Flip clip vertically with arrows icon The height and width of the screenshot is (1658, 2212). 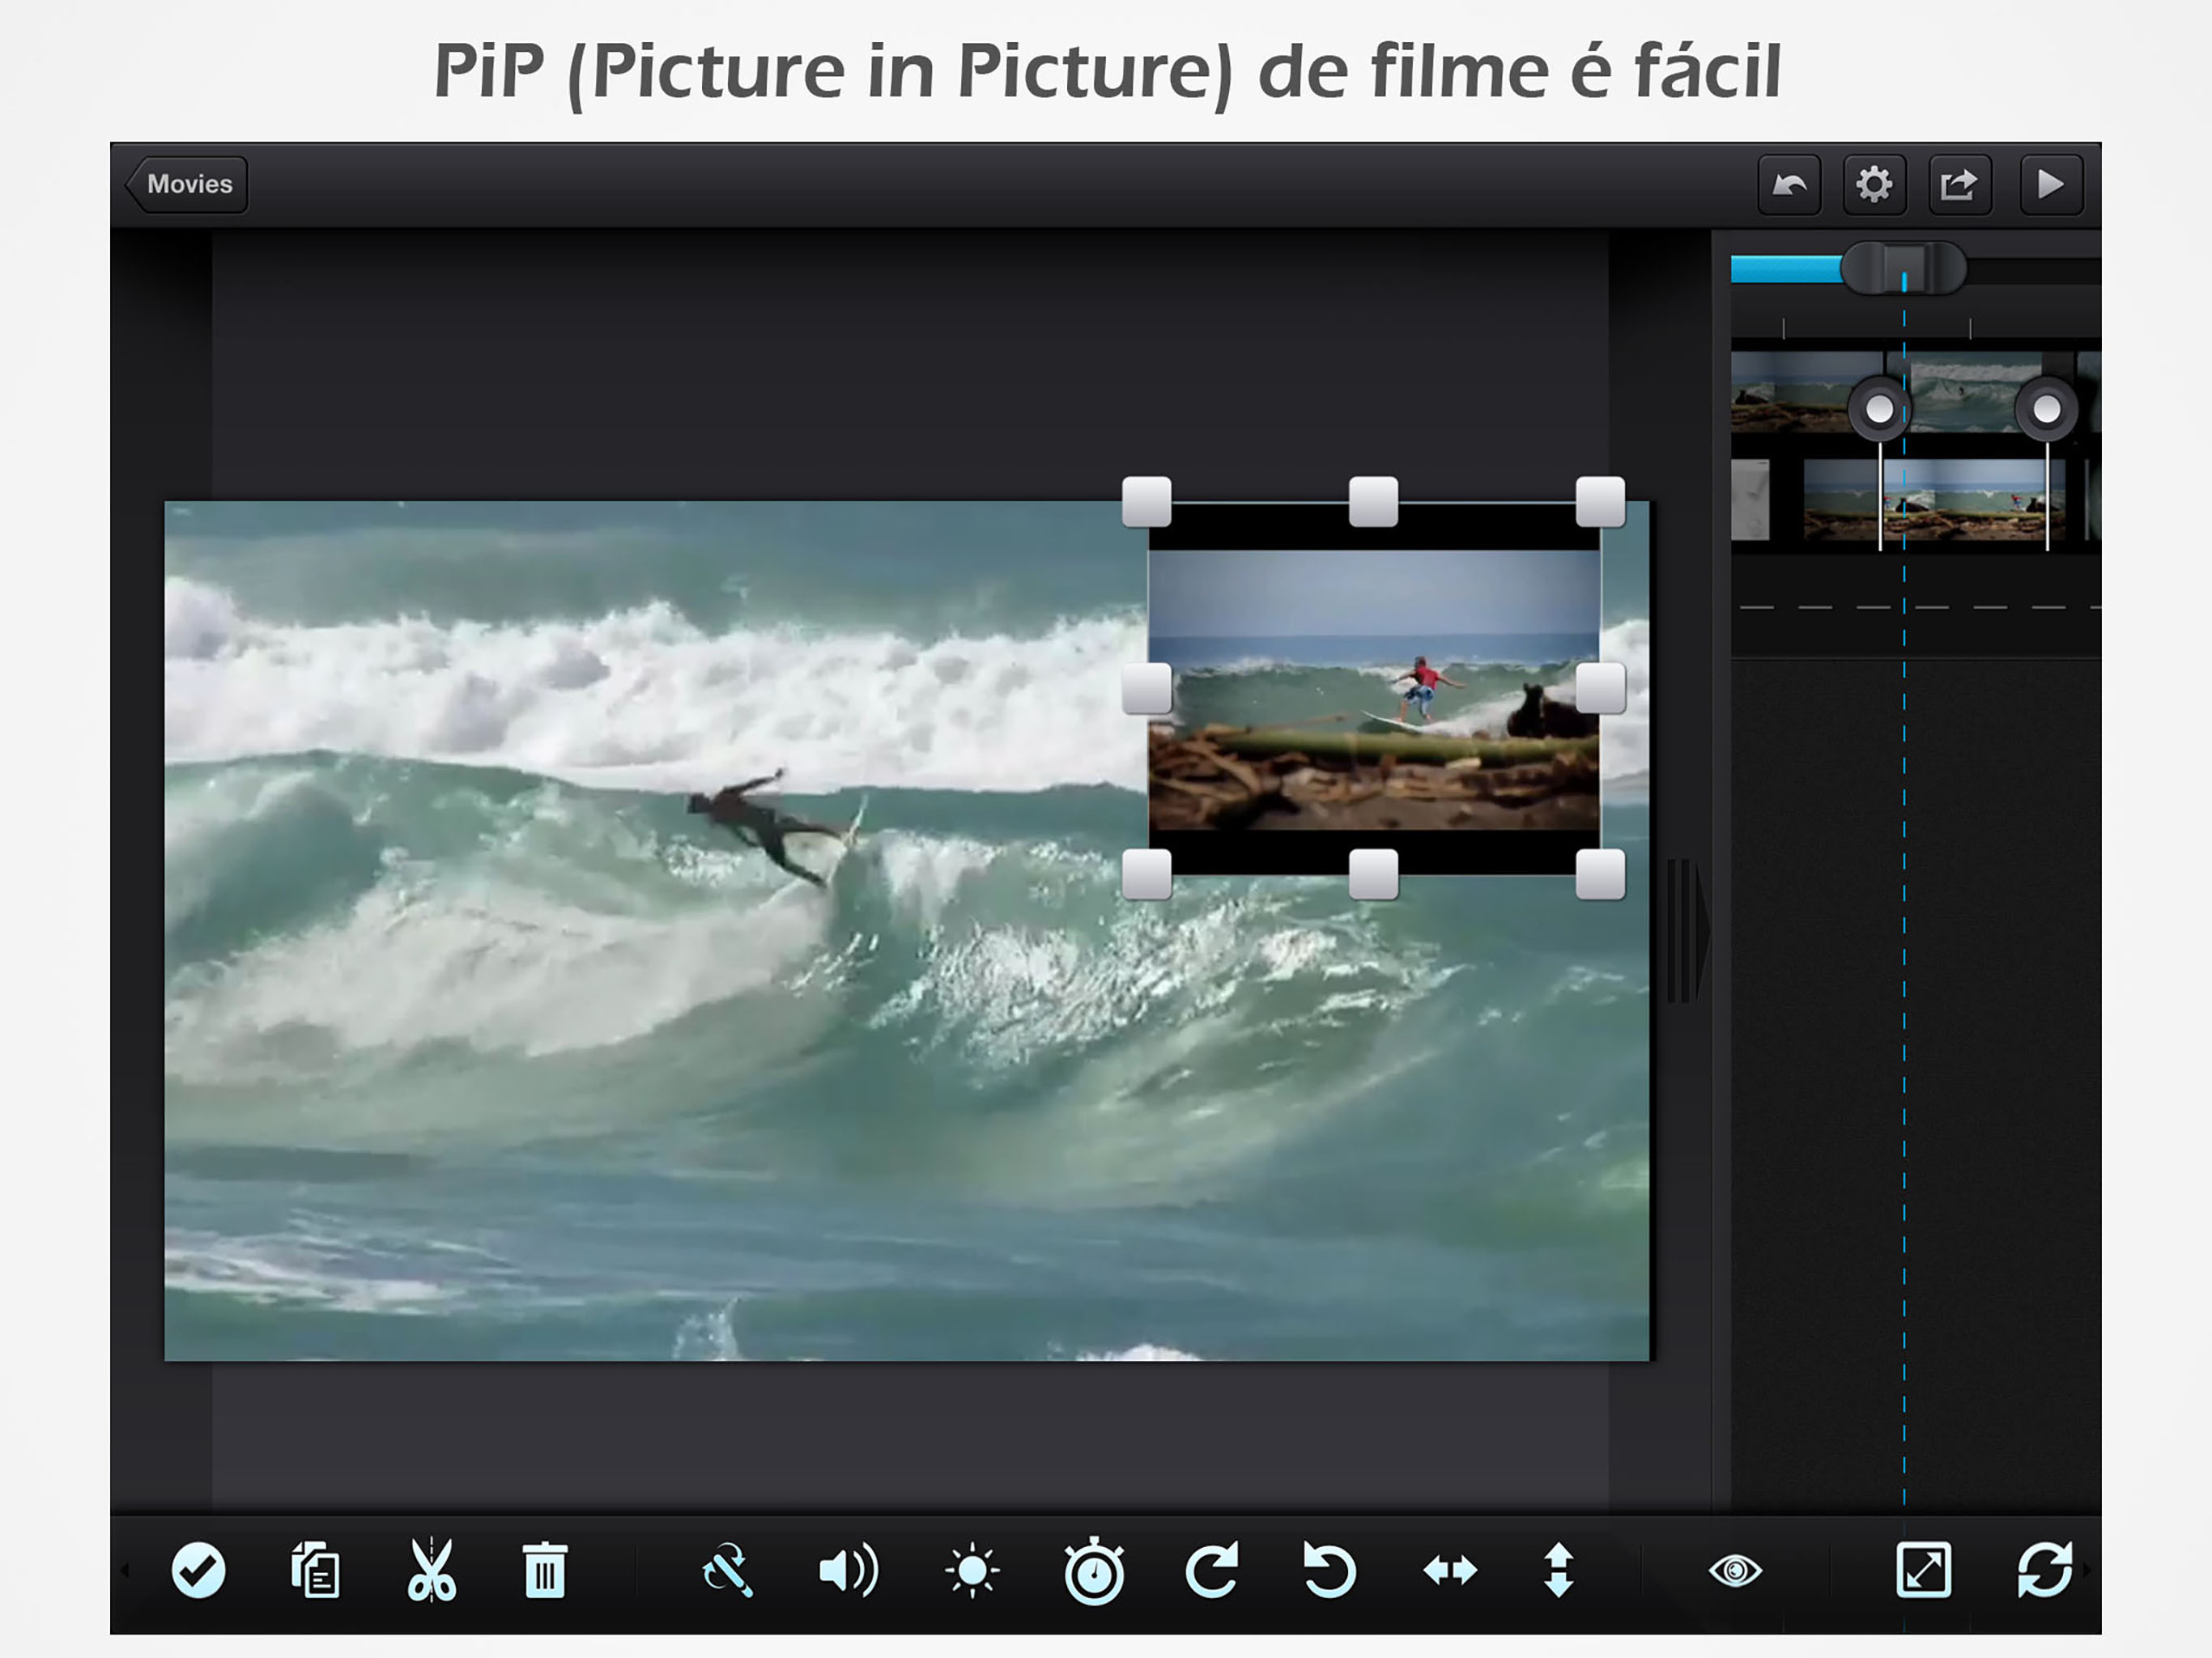pos(1559,1571)
